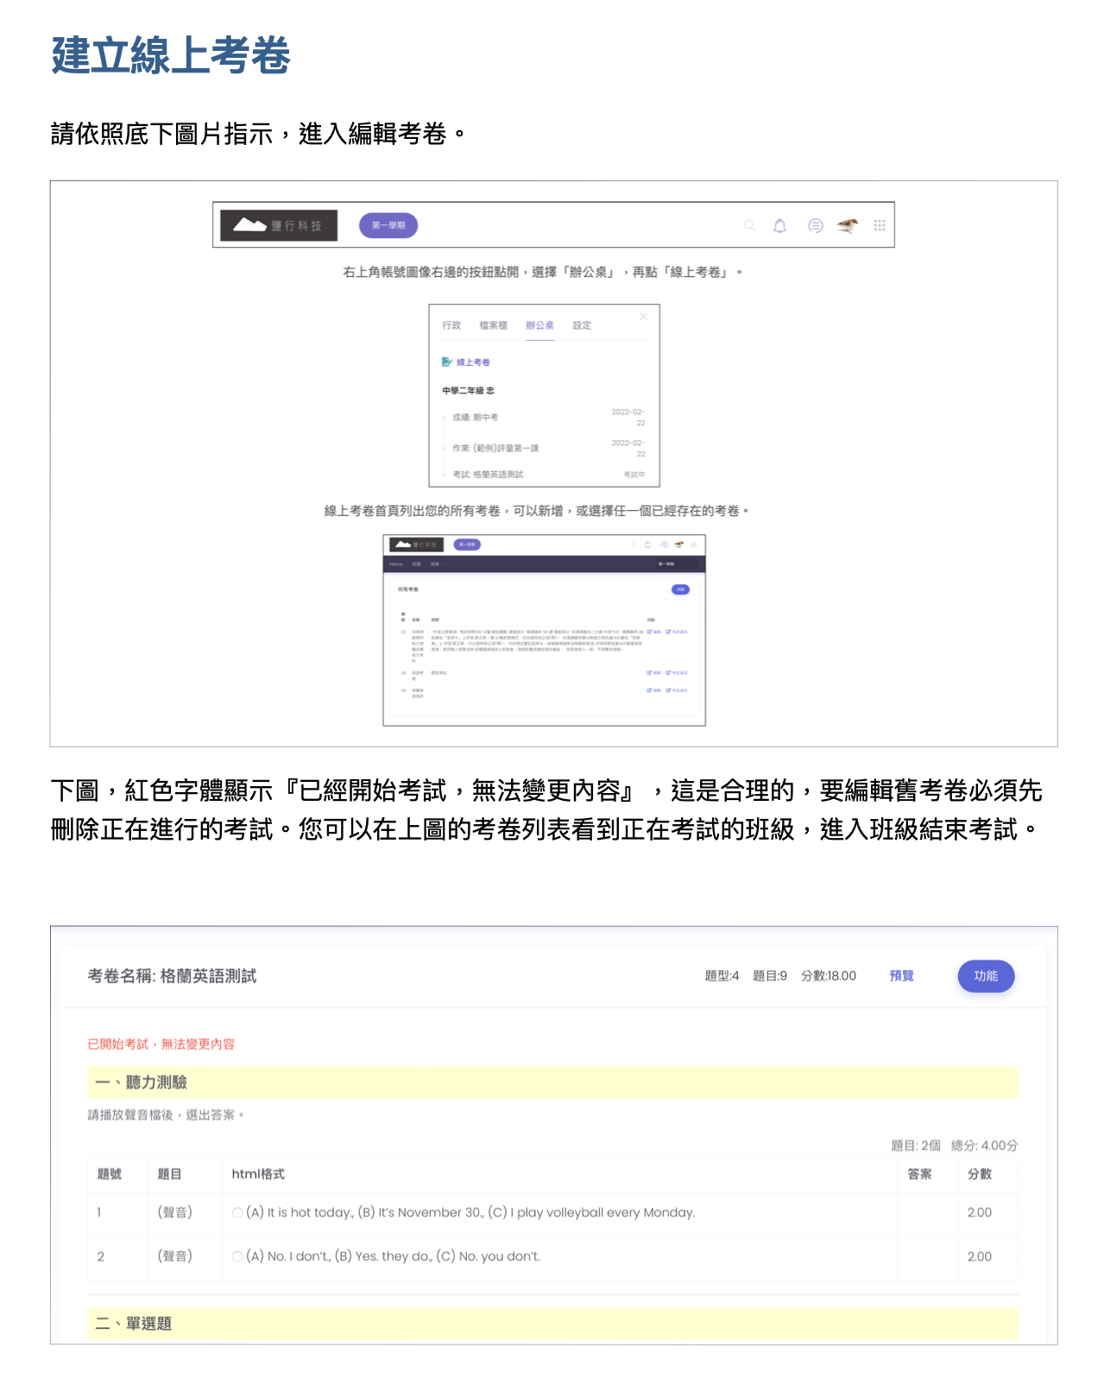
Task: Click the 線上考卷 pencil icon
Action: point(446,362)
